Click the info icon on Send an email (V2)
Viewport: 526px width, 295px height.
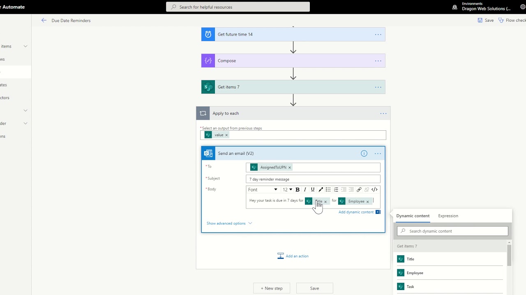tap(364, 153)
